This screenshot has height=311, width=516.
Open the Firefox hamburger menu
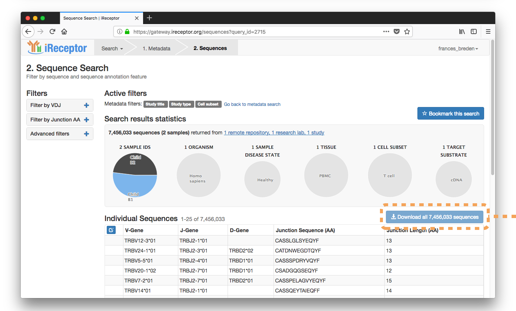point(488,31)
